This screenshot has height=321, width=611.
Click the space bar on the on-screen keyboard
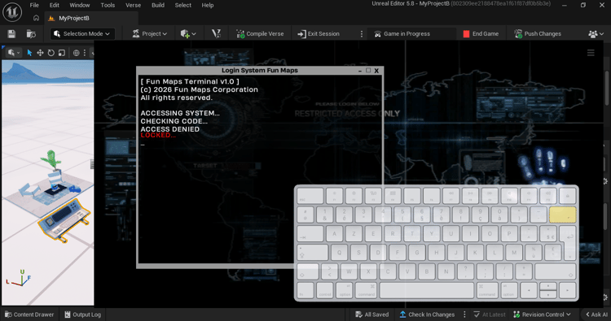point(427,290)
